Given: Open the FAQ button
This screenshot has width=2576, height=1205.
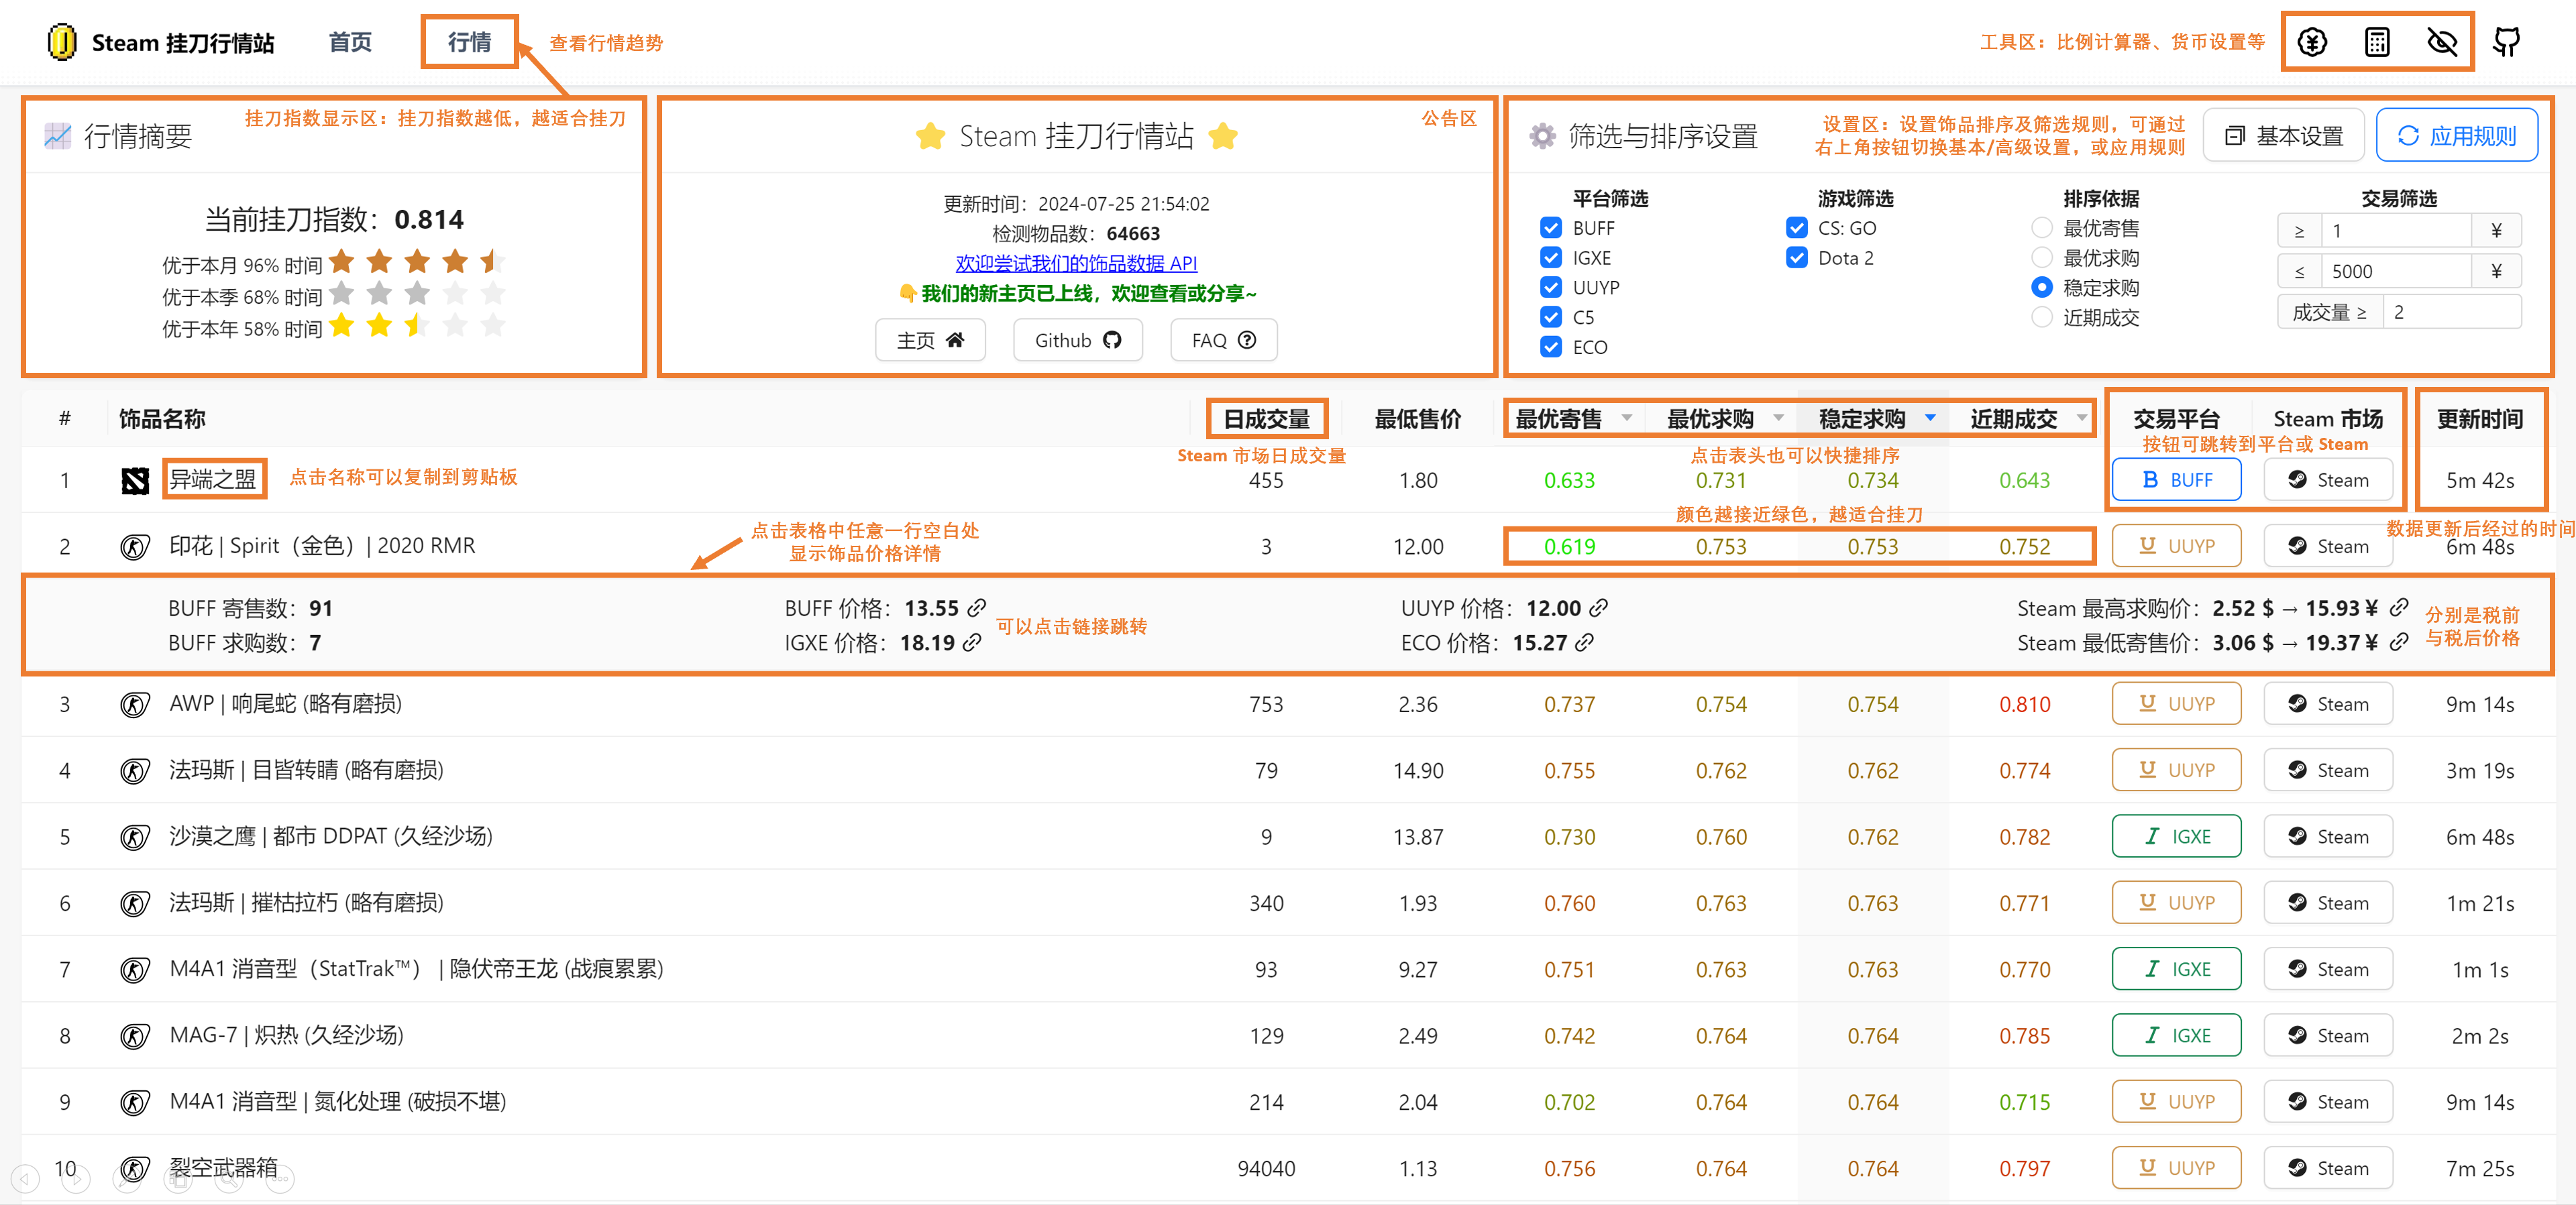Looking at the screenshot, I should pyautogui.click(x=1223, y=340).
